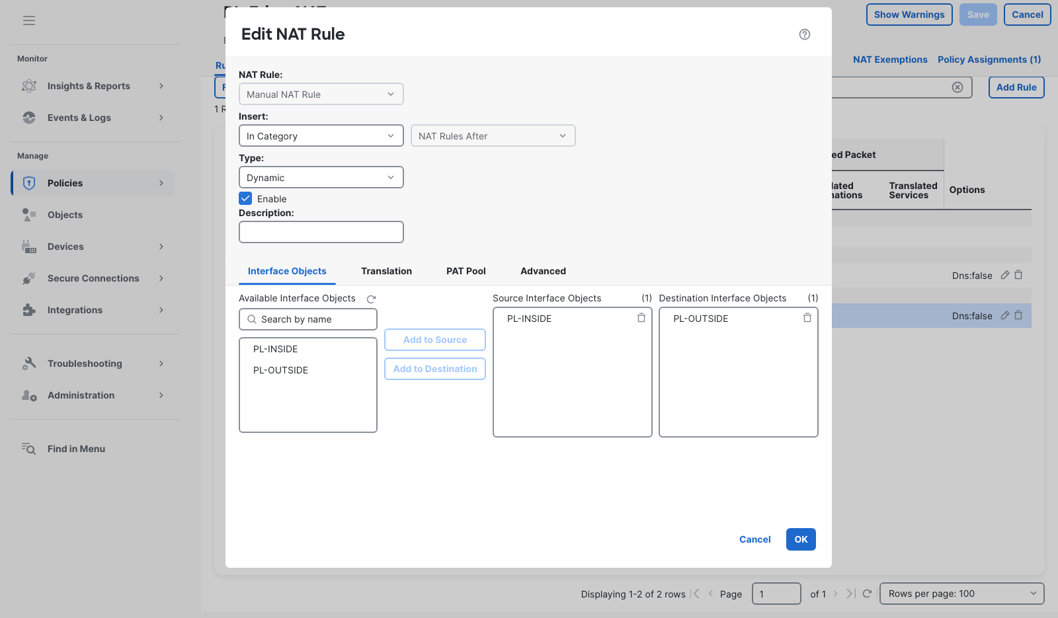The height and width of the screenshot is (618, 1058).
Task: Edit the highlighted Dns:false rule row
Action: (x=1005, y=315)
